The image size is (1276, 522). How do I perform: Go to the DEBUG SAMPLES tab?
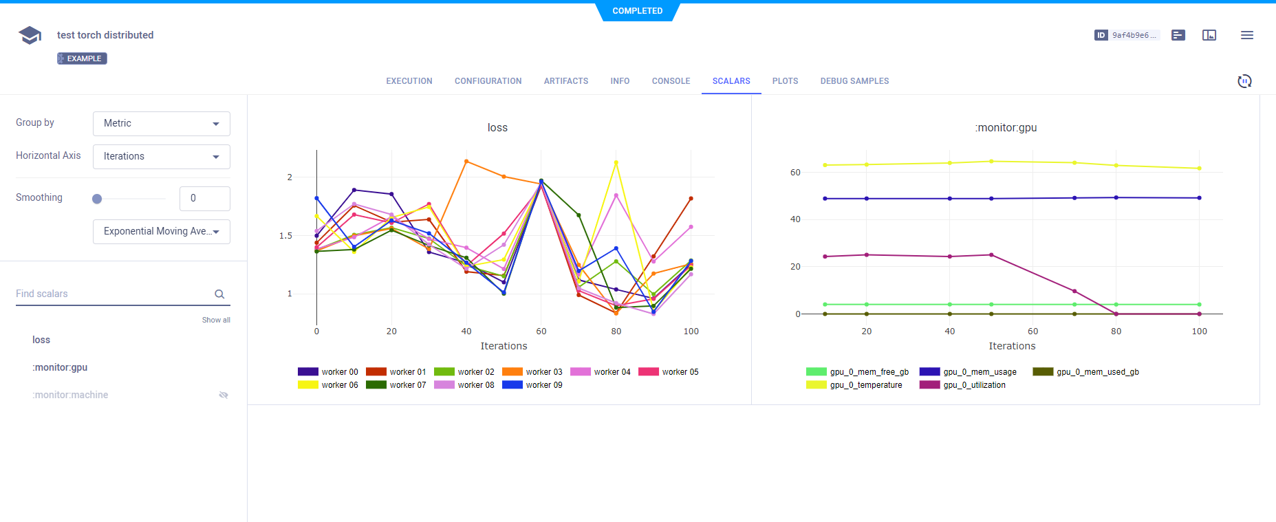854,81
